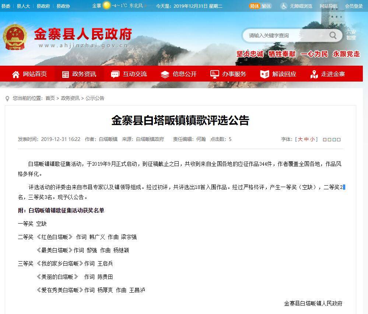Select the cyan background color swatch

(334, 139)
